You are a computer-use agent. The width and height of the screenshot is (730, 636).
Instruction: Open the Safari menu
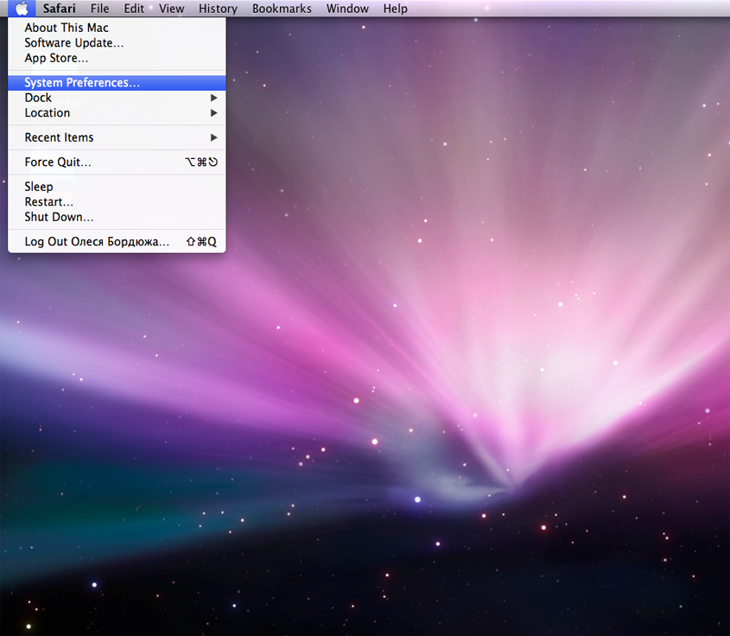[60, 9]
